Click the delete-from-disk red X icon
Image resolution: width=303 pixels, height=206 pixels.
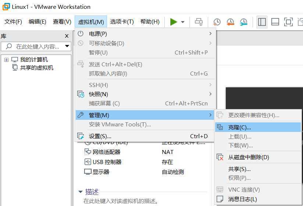220,157
